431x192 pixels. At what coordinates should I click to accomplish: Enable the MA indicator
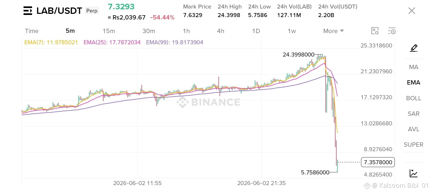(x=414, y=67)
